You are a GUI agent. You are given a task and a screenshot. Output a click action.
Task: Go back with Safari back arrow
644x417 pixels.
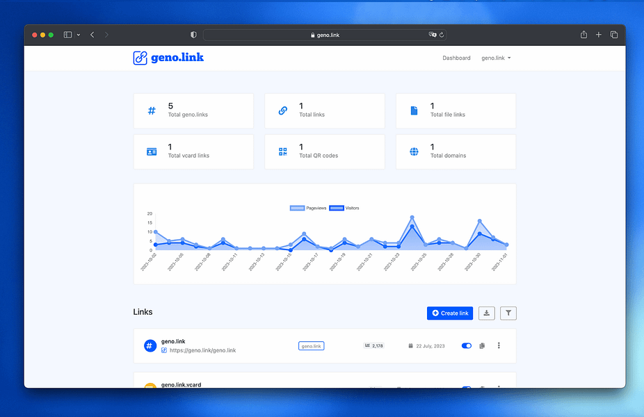tap(92, 35)
